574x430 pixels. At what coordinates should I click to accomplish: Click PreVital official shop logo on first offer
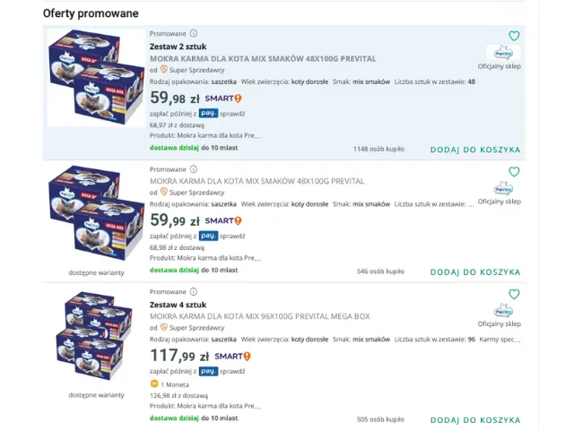(503, 53)
